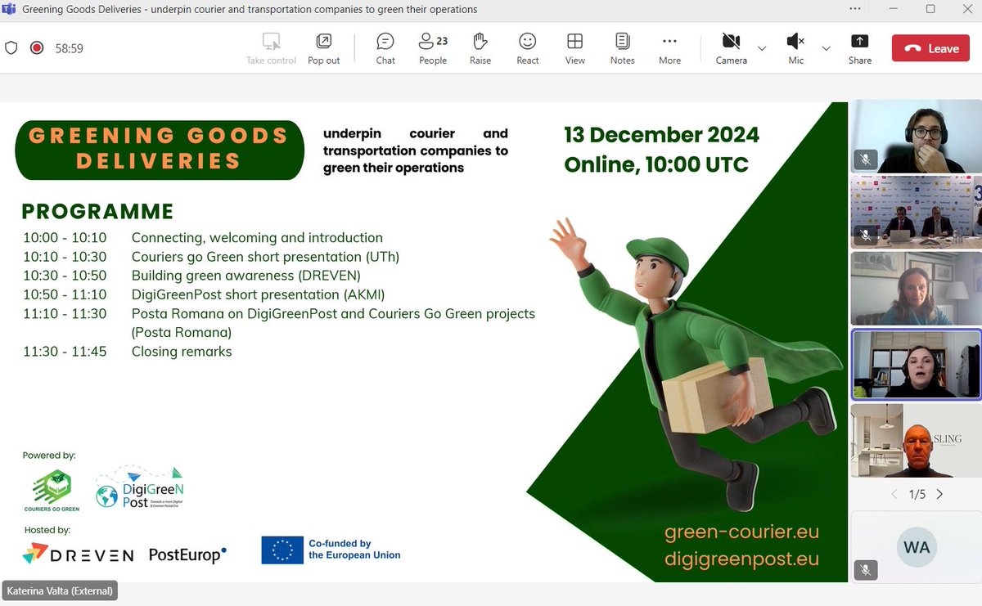The width and height of the screenshot is (982, 606).
Task: Turn on the Camera
Action: click(731, 48)
